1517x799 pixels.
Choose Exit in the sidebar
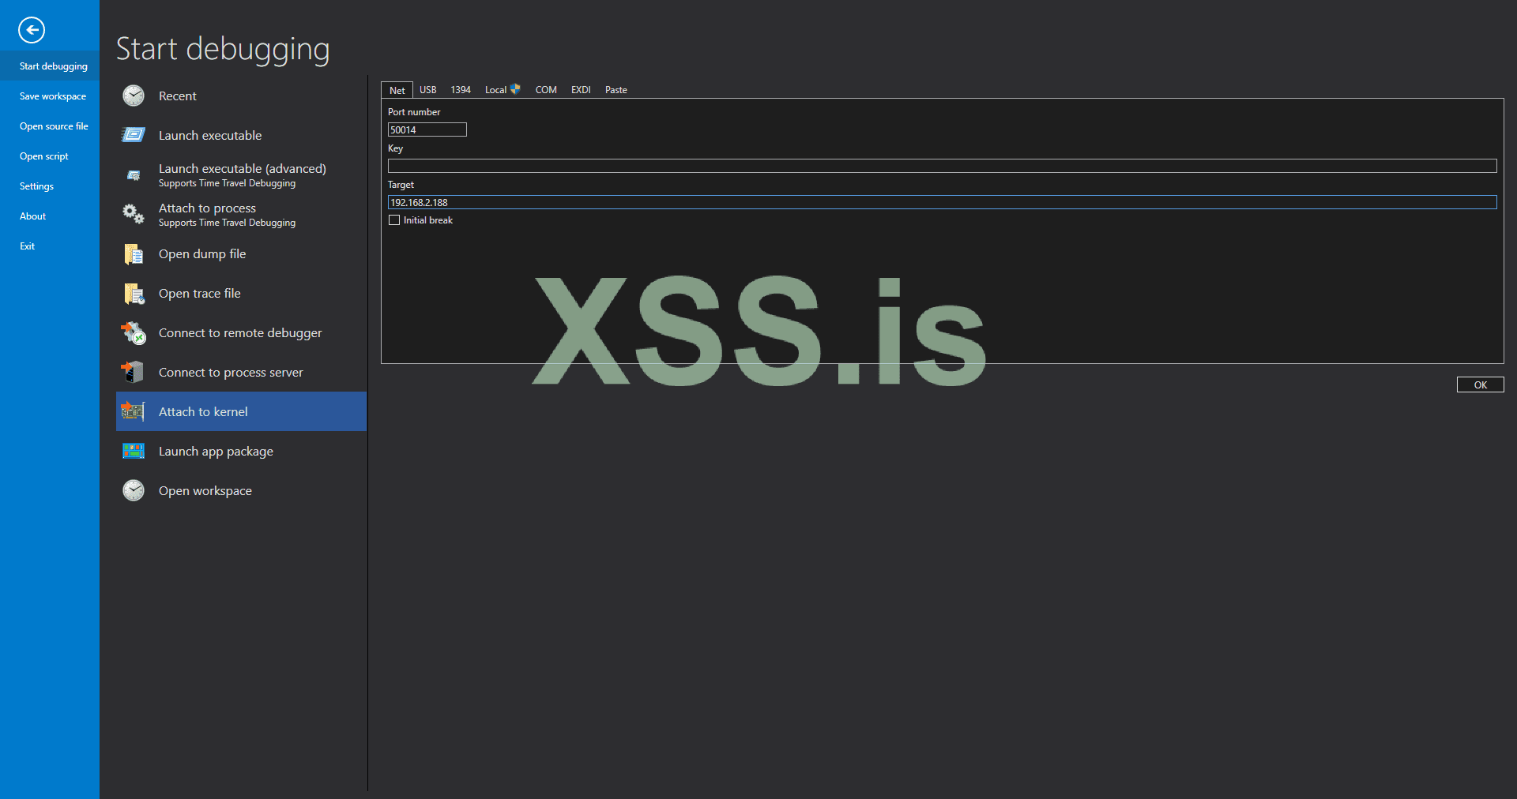pyautogui.click(x=50, y=246)
